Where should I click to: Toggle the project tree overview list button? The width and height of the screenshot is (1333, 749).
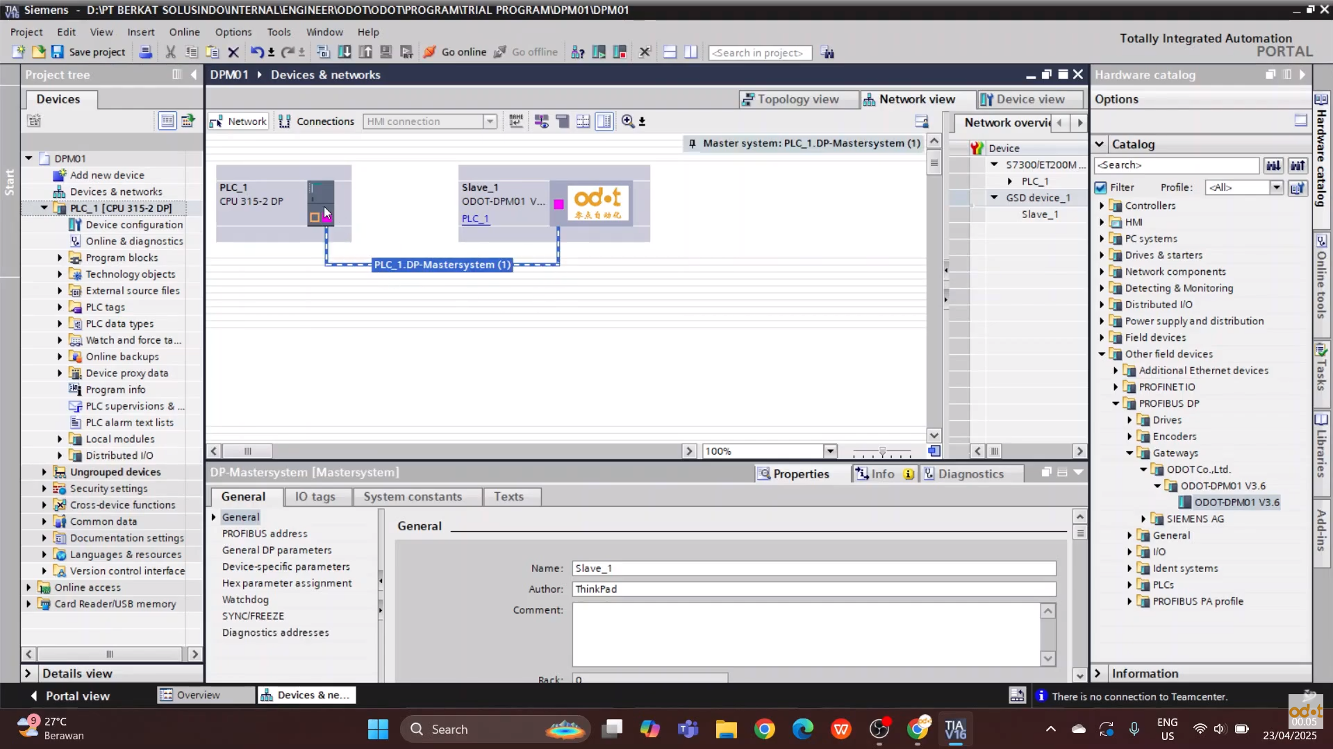tap(167, 121)
